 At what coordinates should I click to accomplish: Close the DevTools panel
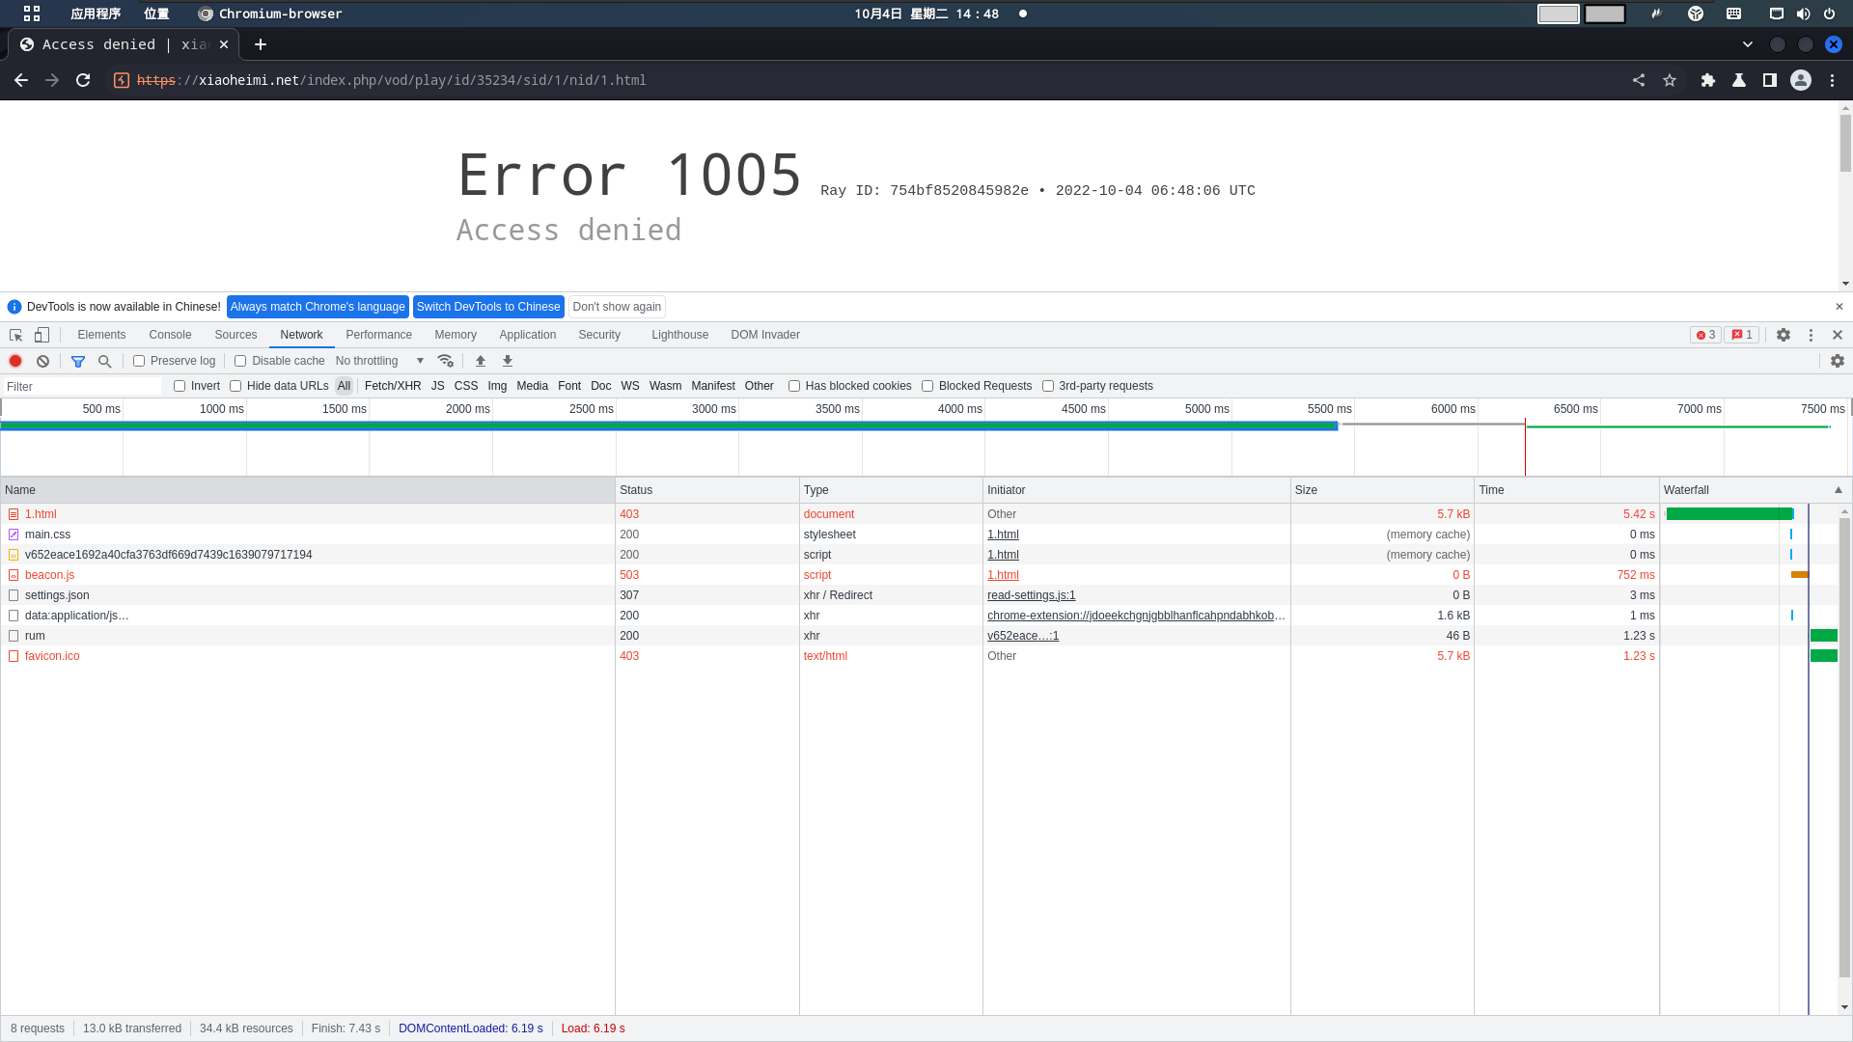pyautogui.click(x=1838, y=335)
